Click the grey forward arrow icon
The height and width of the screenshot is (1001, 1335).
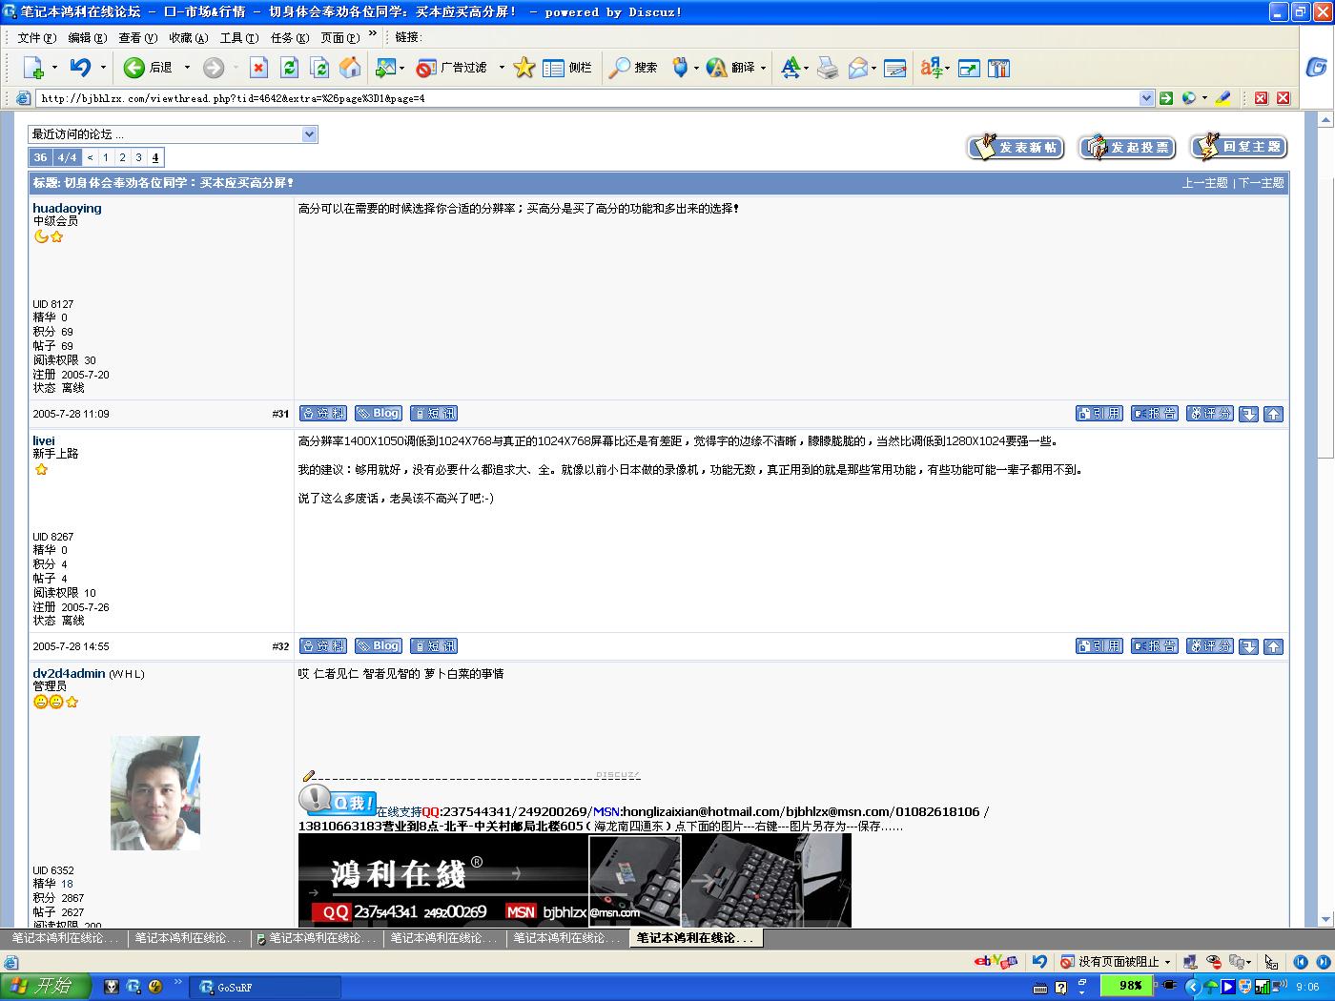tap(214, 68)
